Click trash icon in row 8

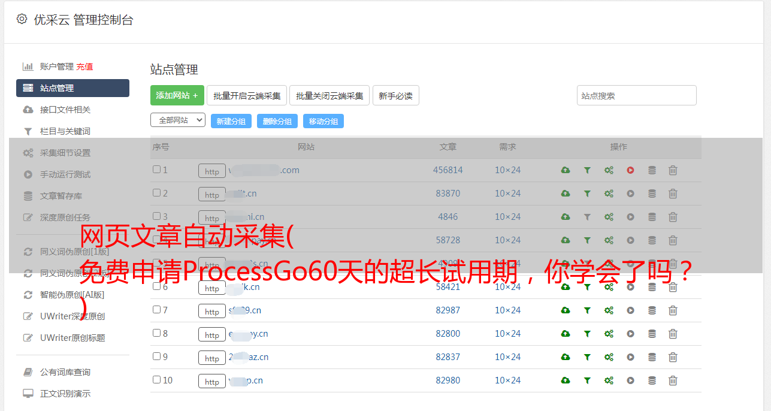click(673, 334)
